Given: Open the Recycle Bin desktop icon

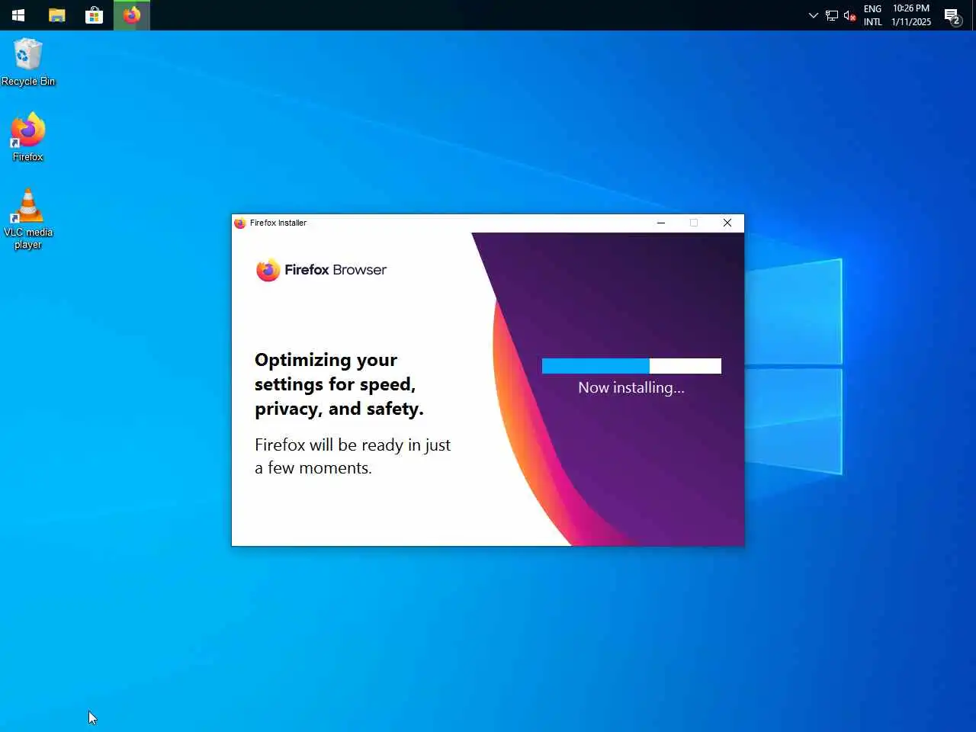Looking at the screenshot, I should tap(28, 63).
